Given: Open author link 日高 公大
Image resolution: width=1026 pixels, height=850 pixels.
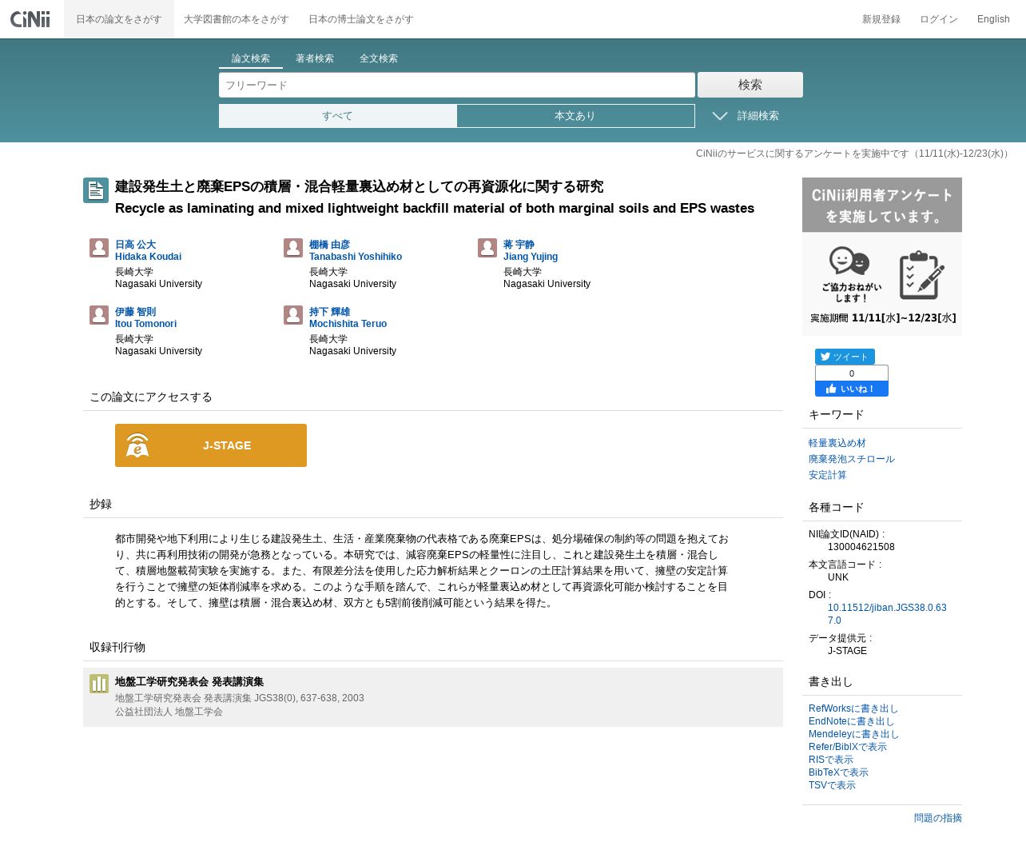Looking at the screenshot, I should [x=135, y=245].
